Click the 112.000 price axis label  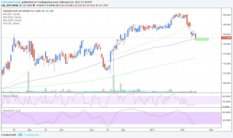(226, 63)
